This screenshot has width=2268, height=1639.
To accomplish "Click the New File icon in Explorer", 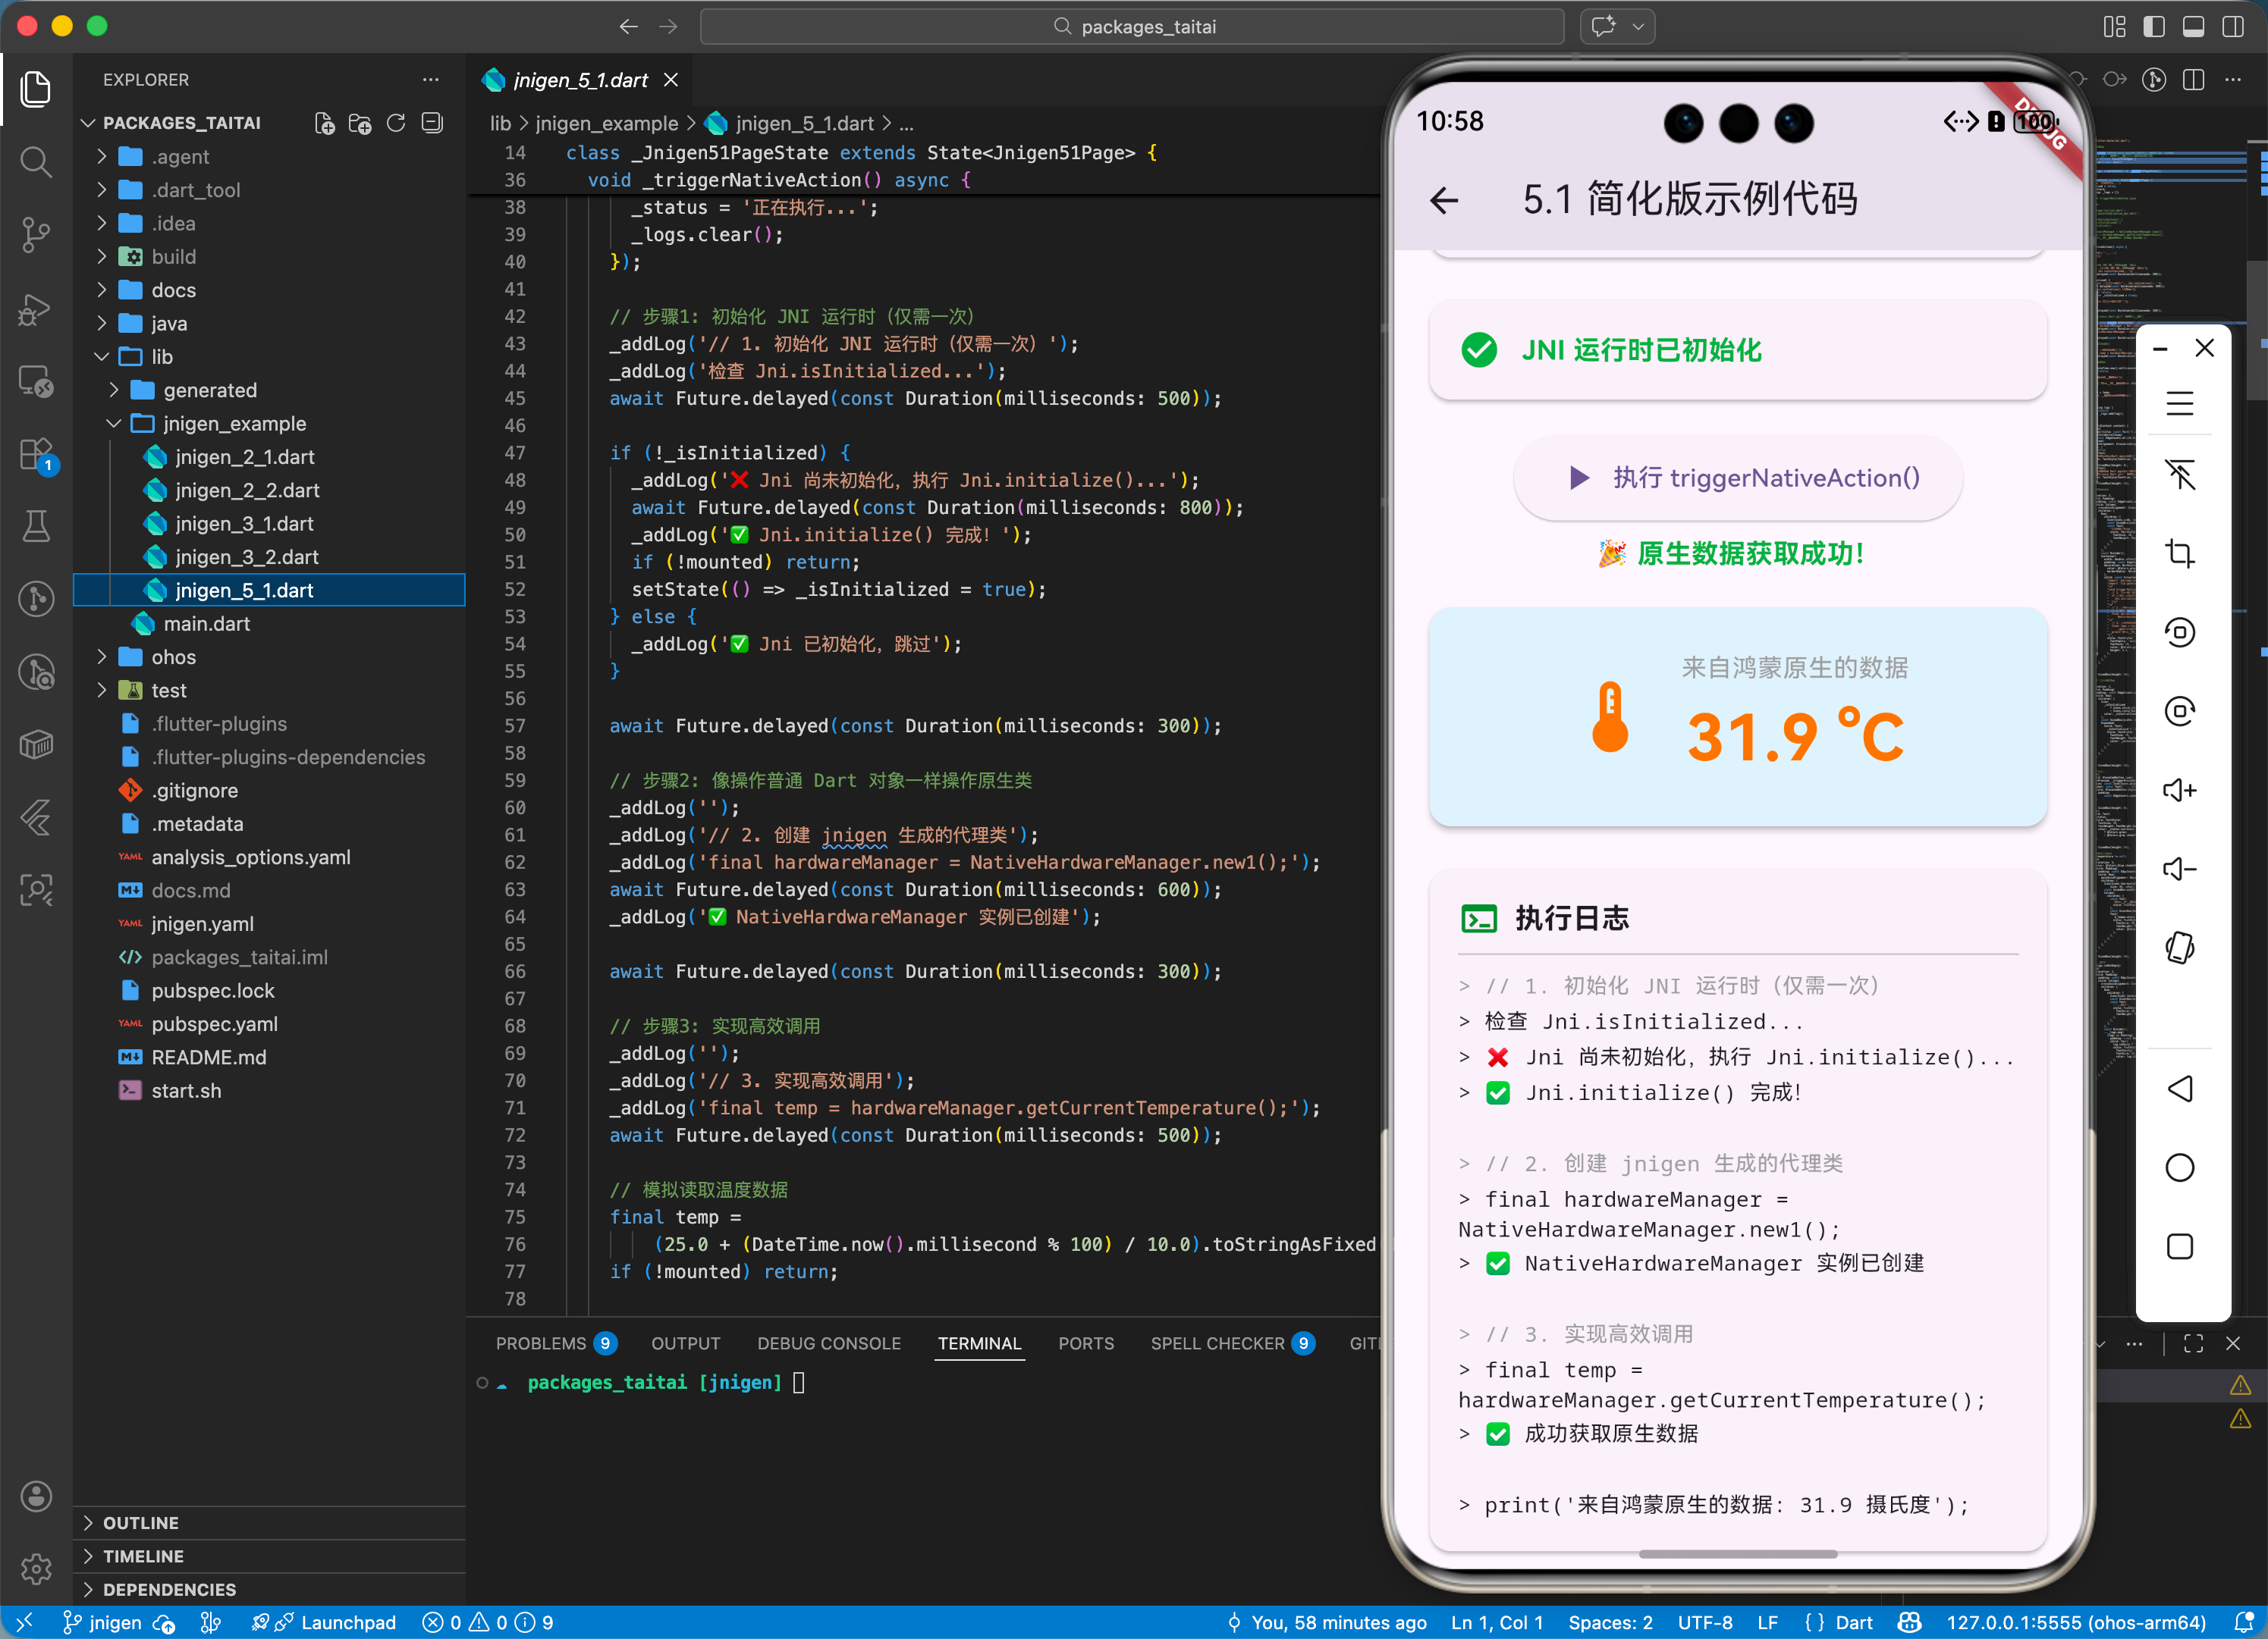I will coord(324,123).
